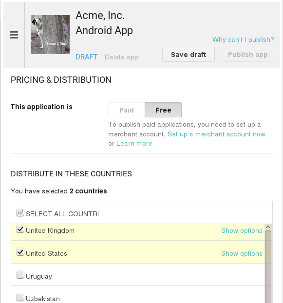Check the Uzbekistan checkbox

point(20,297)
